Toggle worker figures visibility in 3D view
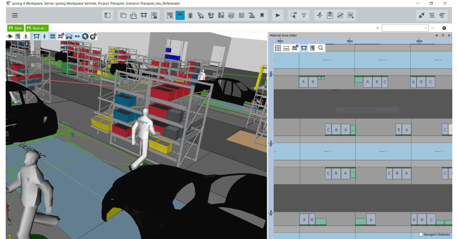The image size is (458, 239). click(x=44, y=36)
